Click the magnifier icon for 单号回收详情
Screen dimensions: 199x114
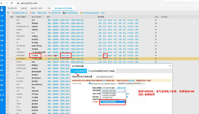coord(49,13)
